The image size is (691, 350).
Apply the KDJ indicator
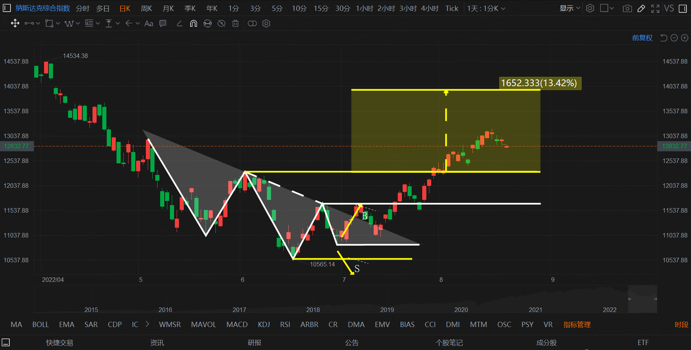pos(264,325)
